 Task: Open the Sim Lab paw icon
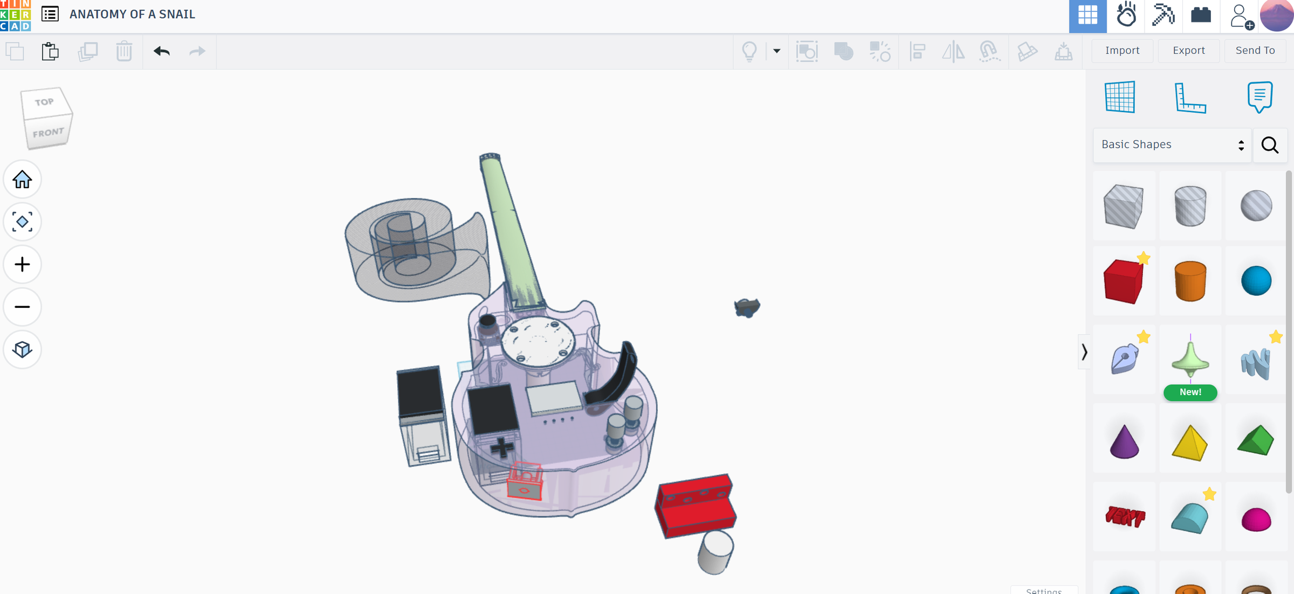(x=1126, y=16)
